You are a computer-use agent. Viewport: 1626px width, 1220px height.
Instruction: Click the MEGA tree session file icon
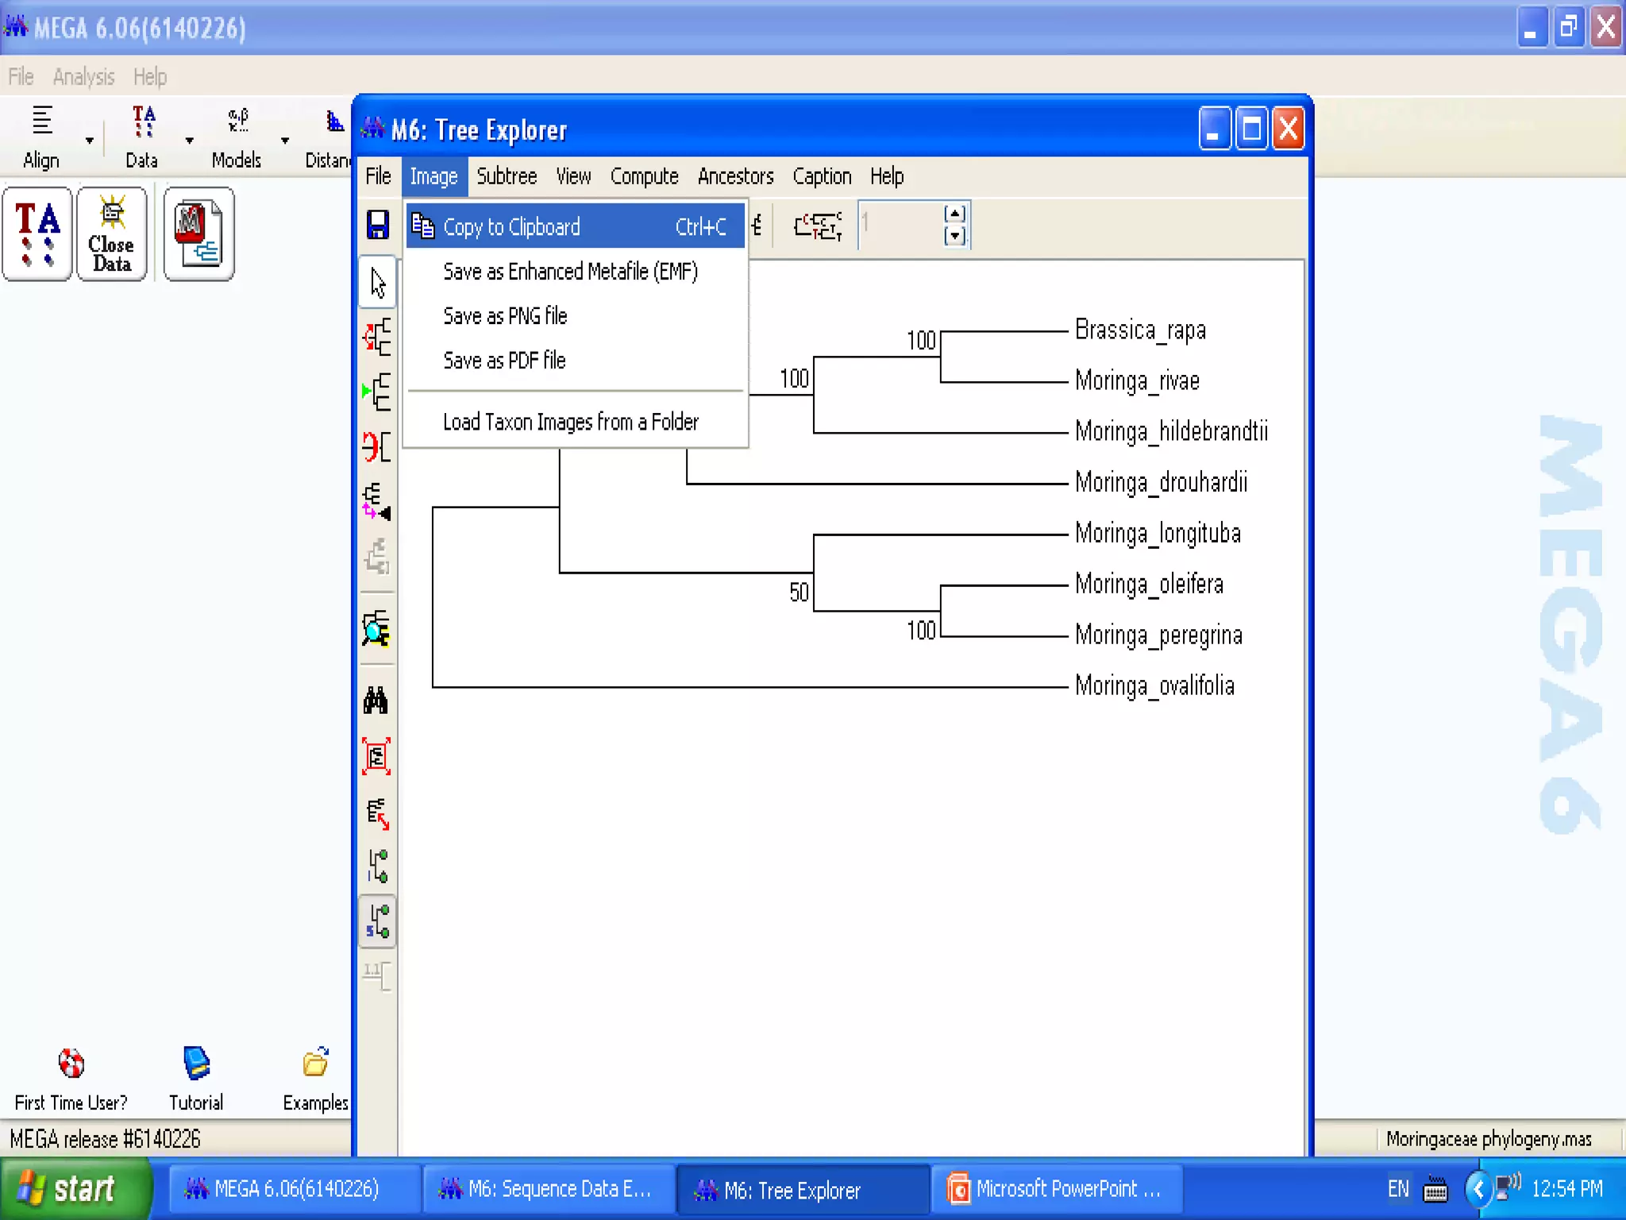[198, 234]
